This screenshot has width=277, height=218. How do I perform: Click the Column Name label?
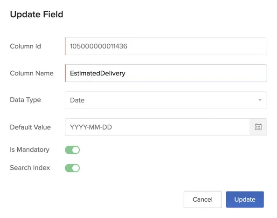(x=32, y=73)
